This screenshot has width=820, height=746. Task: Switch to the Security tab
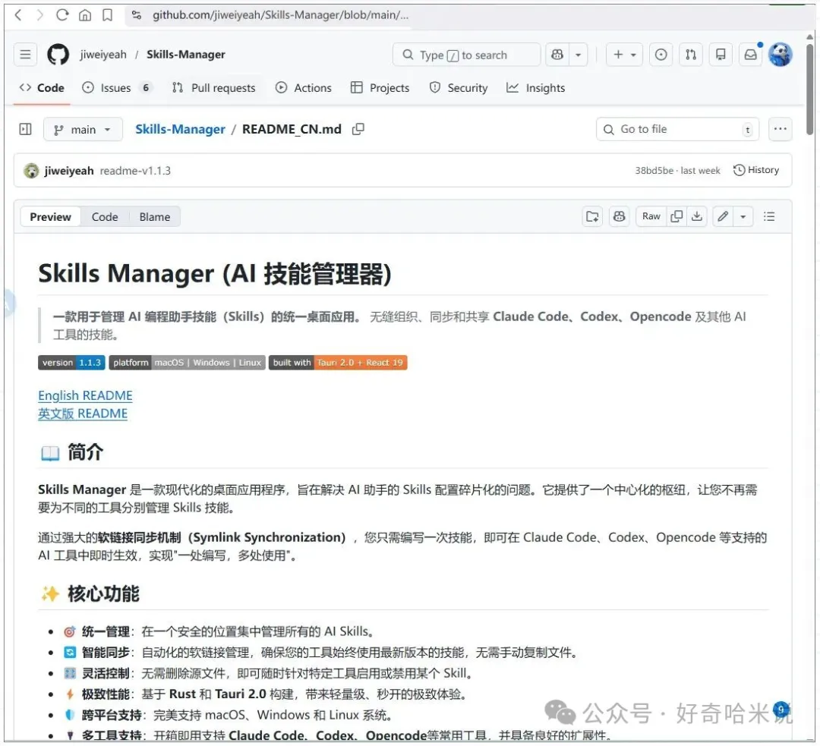coord(459,88)
